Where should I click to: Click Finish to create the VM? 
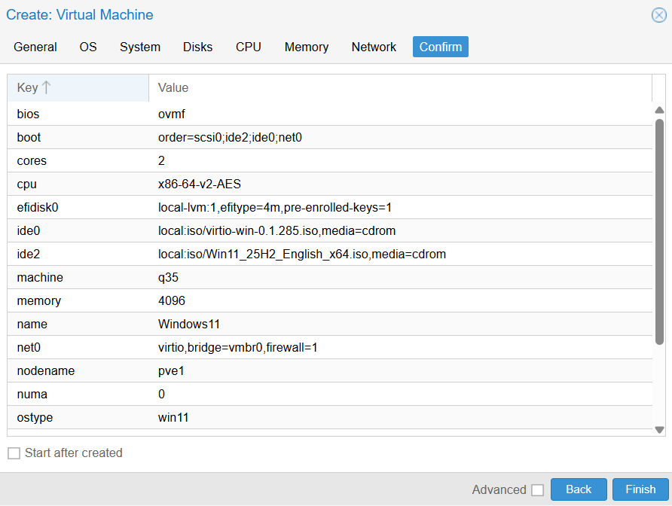(640, 489)
